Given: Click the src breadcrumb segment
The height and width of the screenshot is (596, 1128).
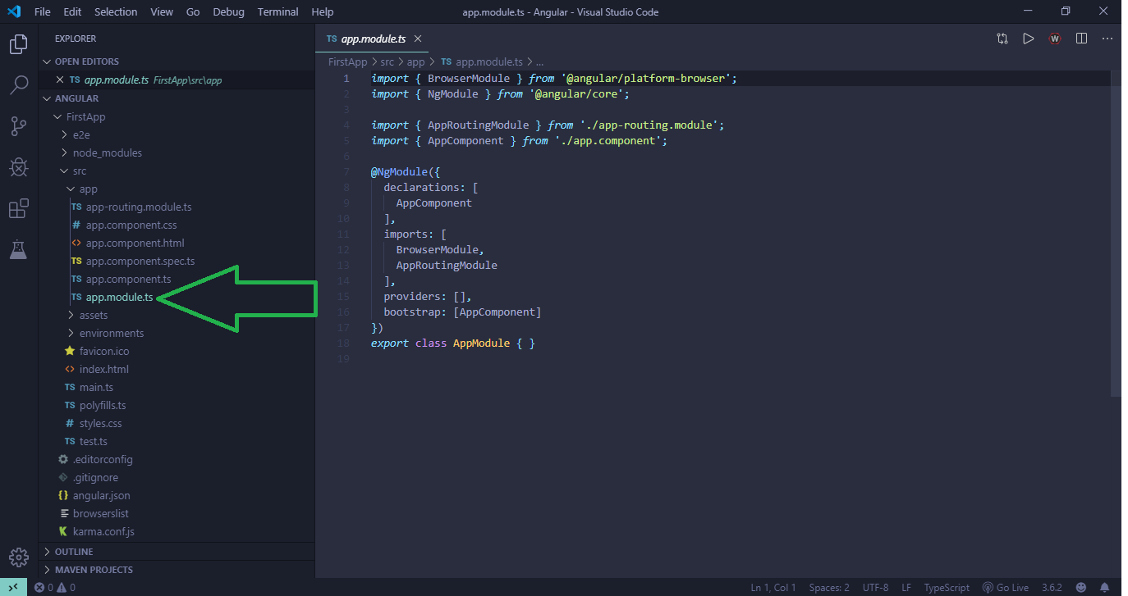Looking at the screenshot, I should pos(387,61).
